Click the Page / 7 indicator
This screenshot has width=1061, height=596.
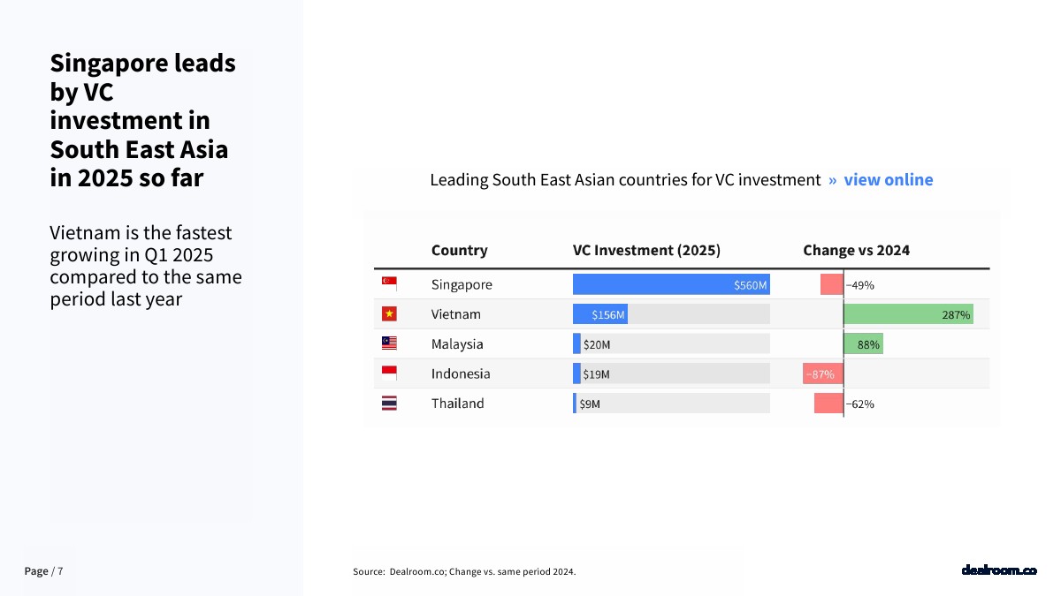[43, 571]
